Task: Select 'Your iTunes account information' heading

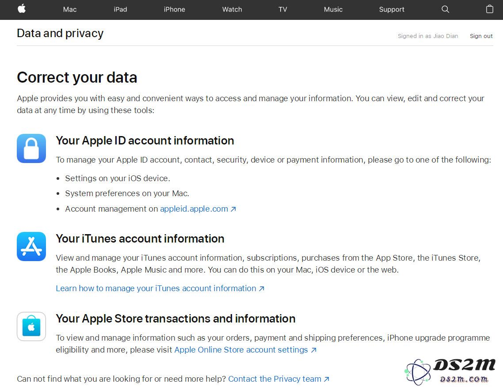Action: coord(140,239)
